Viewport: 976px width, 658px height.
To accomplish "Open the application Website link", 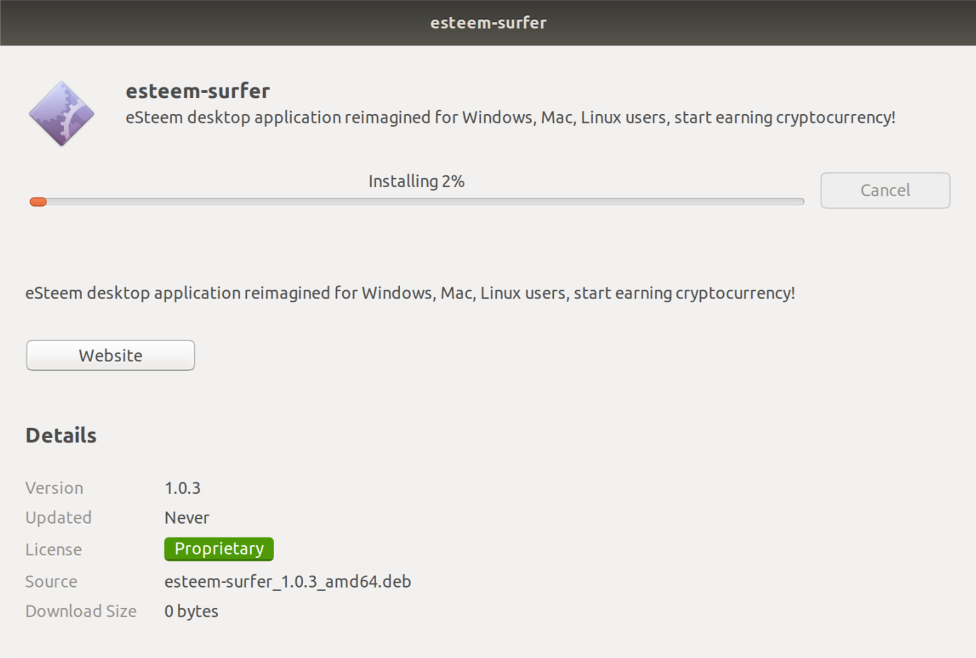I will [x=110, y=355].
